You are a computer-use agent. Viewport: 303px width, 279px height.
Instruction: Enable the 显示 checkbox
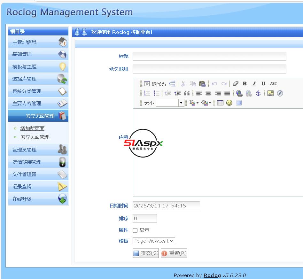tap(135, 230)
